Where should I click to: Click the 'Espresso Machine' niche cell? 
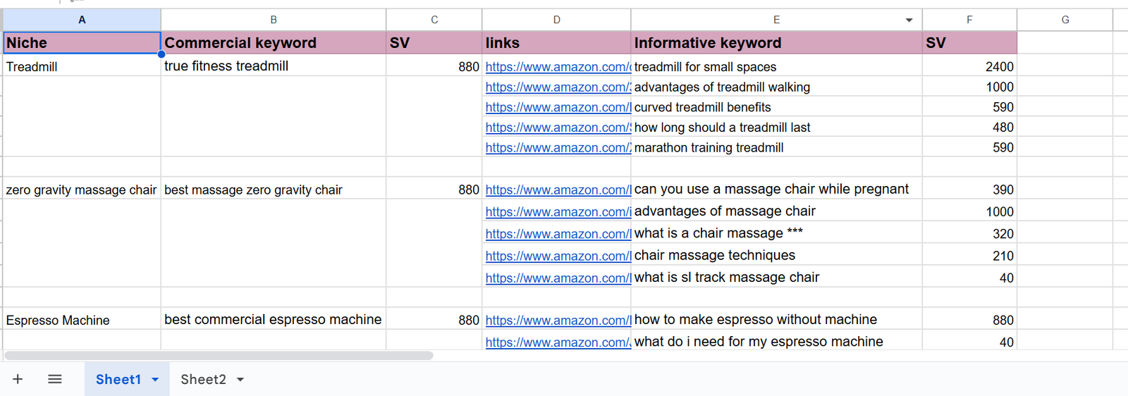coord(82,321)
